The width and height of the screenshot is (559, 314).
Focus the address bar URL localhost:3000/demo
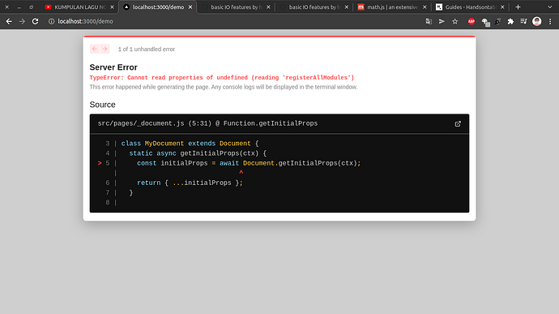click(x=86, y=21)
